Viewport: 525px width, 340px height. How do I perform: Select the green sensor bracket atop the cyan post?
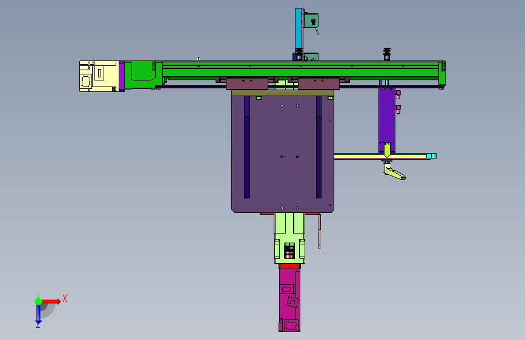311,21
